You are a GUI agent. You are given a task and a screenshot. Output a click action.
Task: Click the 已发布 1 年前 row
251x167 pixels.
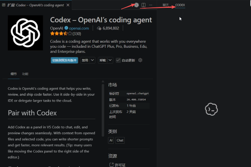point(129,105)
